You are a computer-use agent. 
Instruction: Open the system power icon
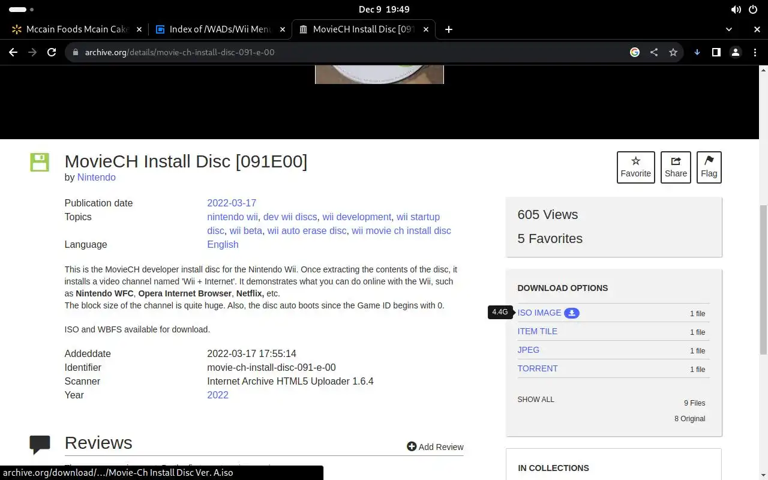coord(753,9)
